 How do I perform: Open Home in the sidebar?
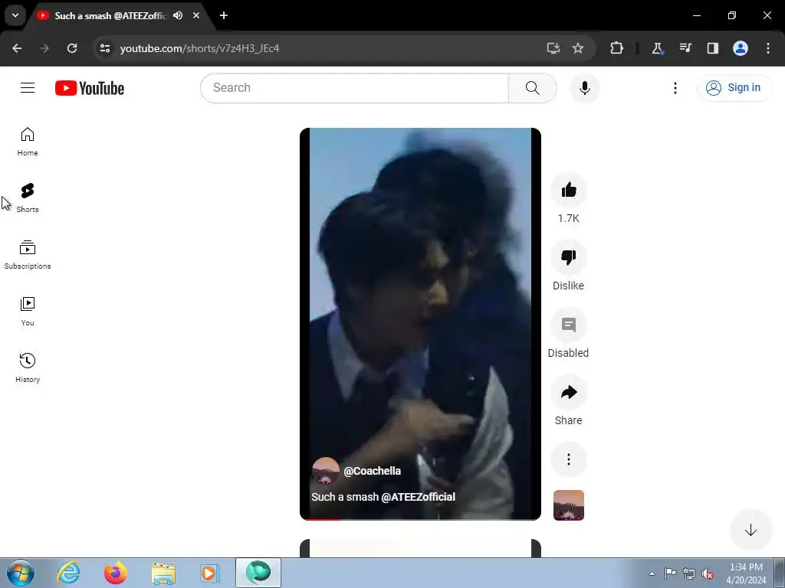click(x=28, y=142)
